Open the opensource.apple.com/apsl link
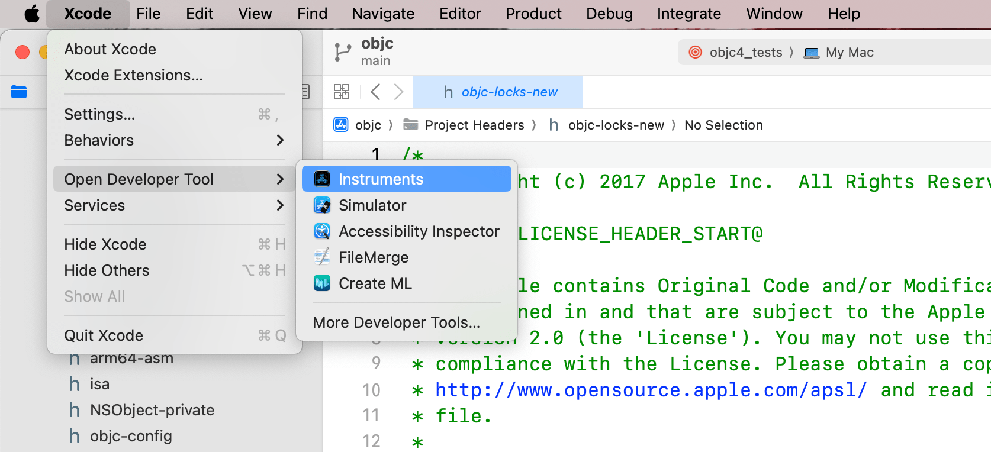This screenshot has height=452, width=991. (x=651, y=390)
